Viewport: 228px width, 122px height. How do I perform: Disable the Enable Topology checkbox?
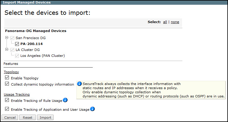click(x=7, y=78)
